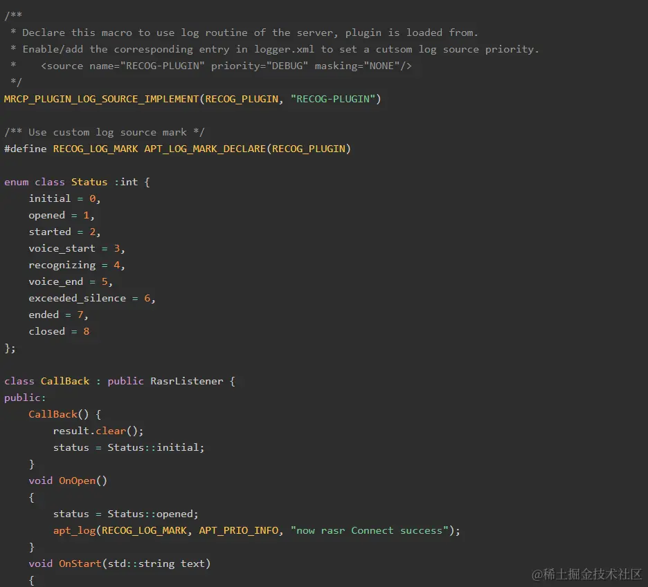Viewport: 648px width, 587px height.
Task: Click the #define keyword
Action: click(26, 149)
